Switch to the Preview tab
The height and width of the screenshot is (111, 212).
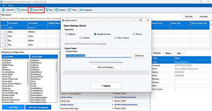click(157, 53)
